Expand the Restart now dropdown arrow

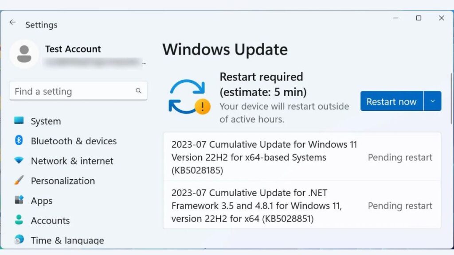pos(433,101)
